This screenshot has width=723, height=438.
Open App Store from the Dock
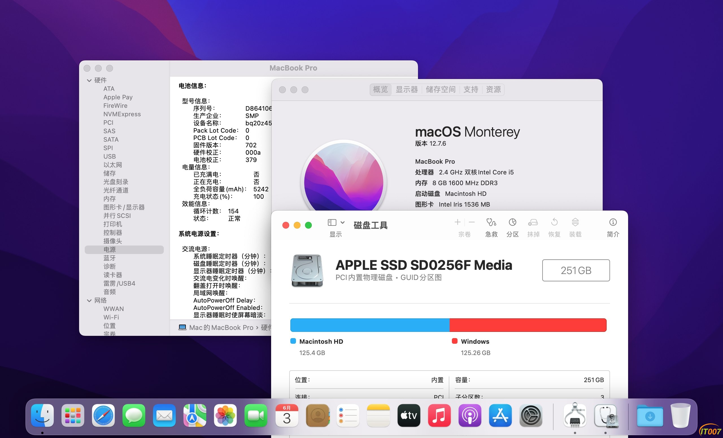(x=500, y=415)
